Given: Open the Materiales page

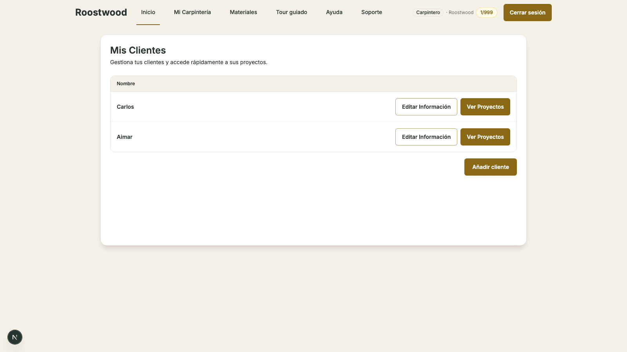Looking at the screenshot, I should click(243, 12).
